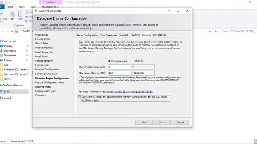Select This PC in navigation pane
The image size is (257, 144).
6,92
